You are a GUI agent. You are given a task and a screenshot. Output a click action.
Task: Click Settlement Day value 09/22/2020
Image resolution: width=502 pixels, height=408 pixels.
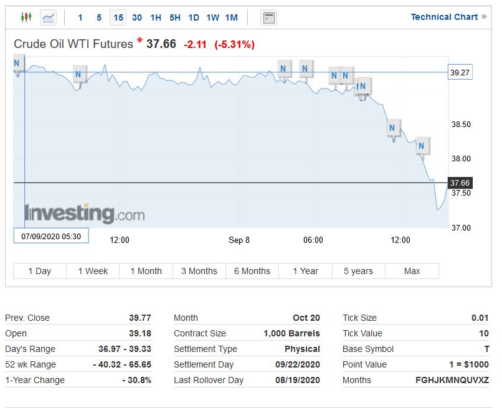click(298, 364)
